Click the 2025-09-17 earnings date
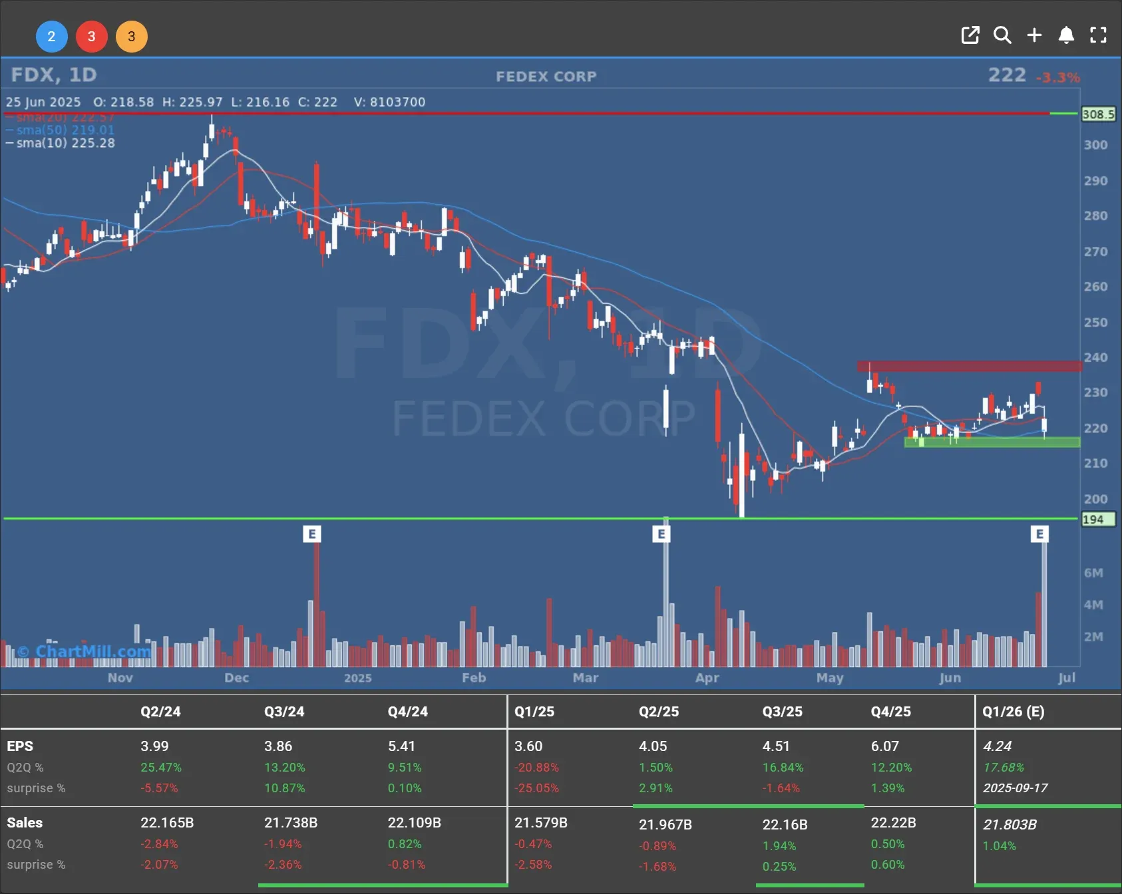1122x894 pixels. [x=1016, y=788]
